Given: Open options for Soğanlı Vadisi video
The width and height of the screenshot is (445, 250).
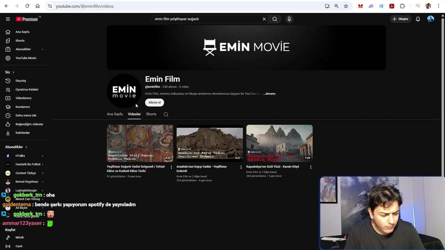Looking at the screenshot, I should pyautogui.click(x=171, y=167).
